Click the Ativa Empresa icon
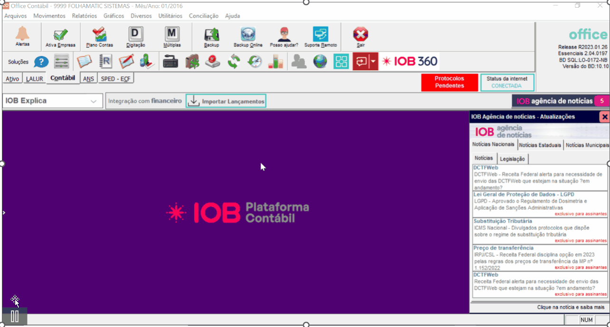This screenshot has height=327, width=610. 60,36
